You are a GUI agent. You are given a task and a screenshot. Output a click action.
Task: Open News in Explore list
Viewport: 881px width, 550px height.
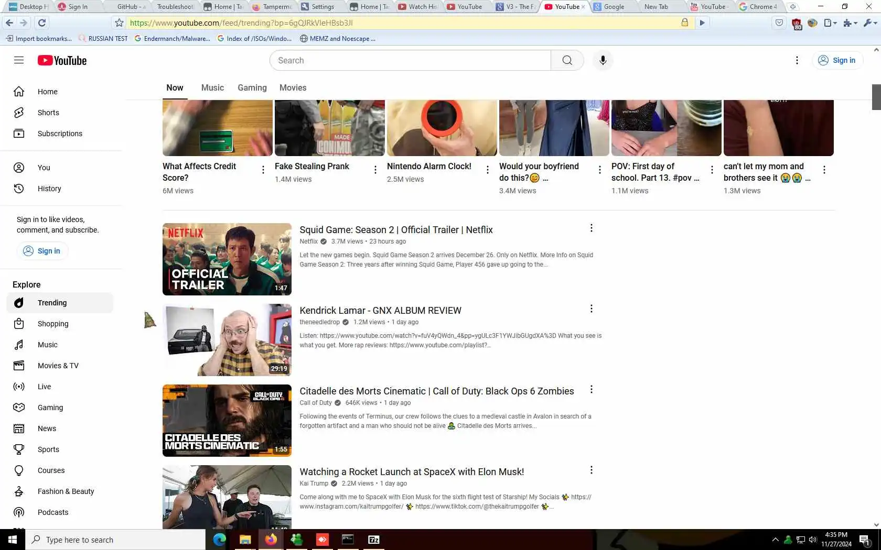[x=61, y=428]
